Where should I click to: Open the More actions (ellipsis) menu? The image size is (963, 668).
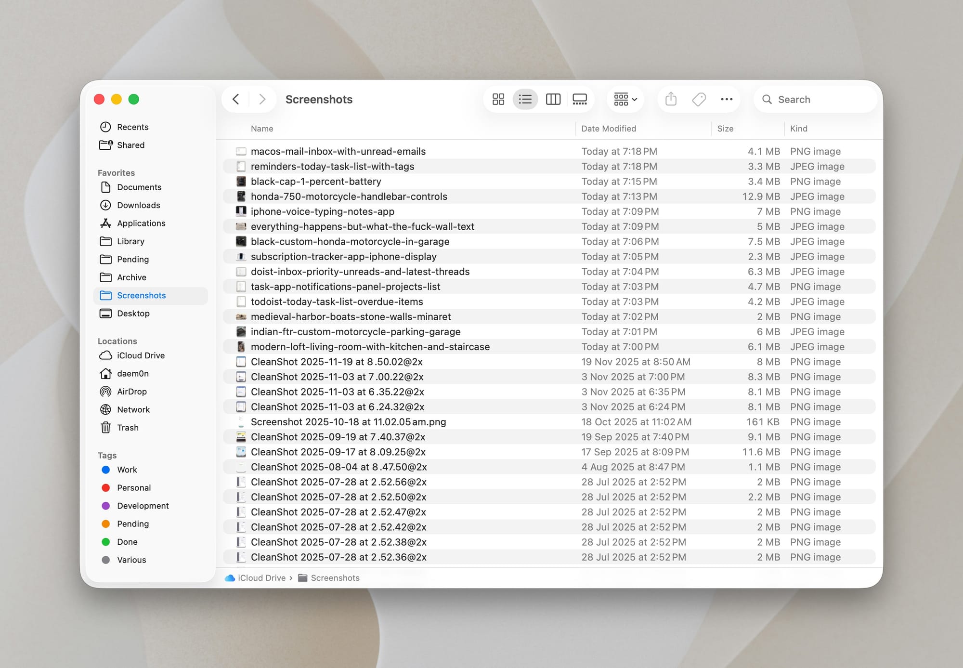tap(727, 99)
